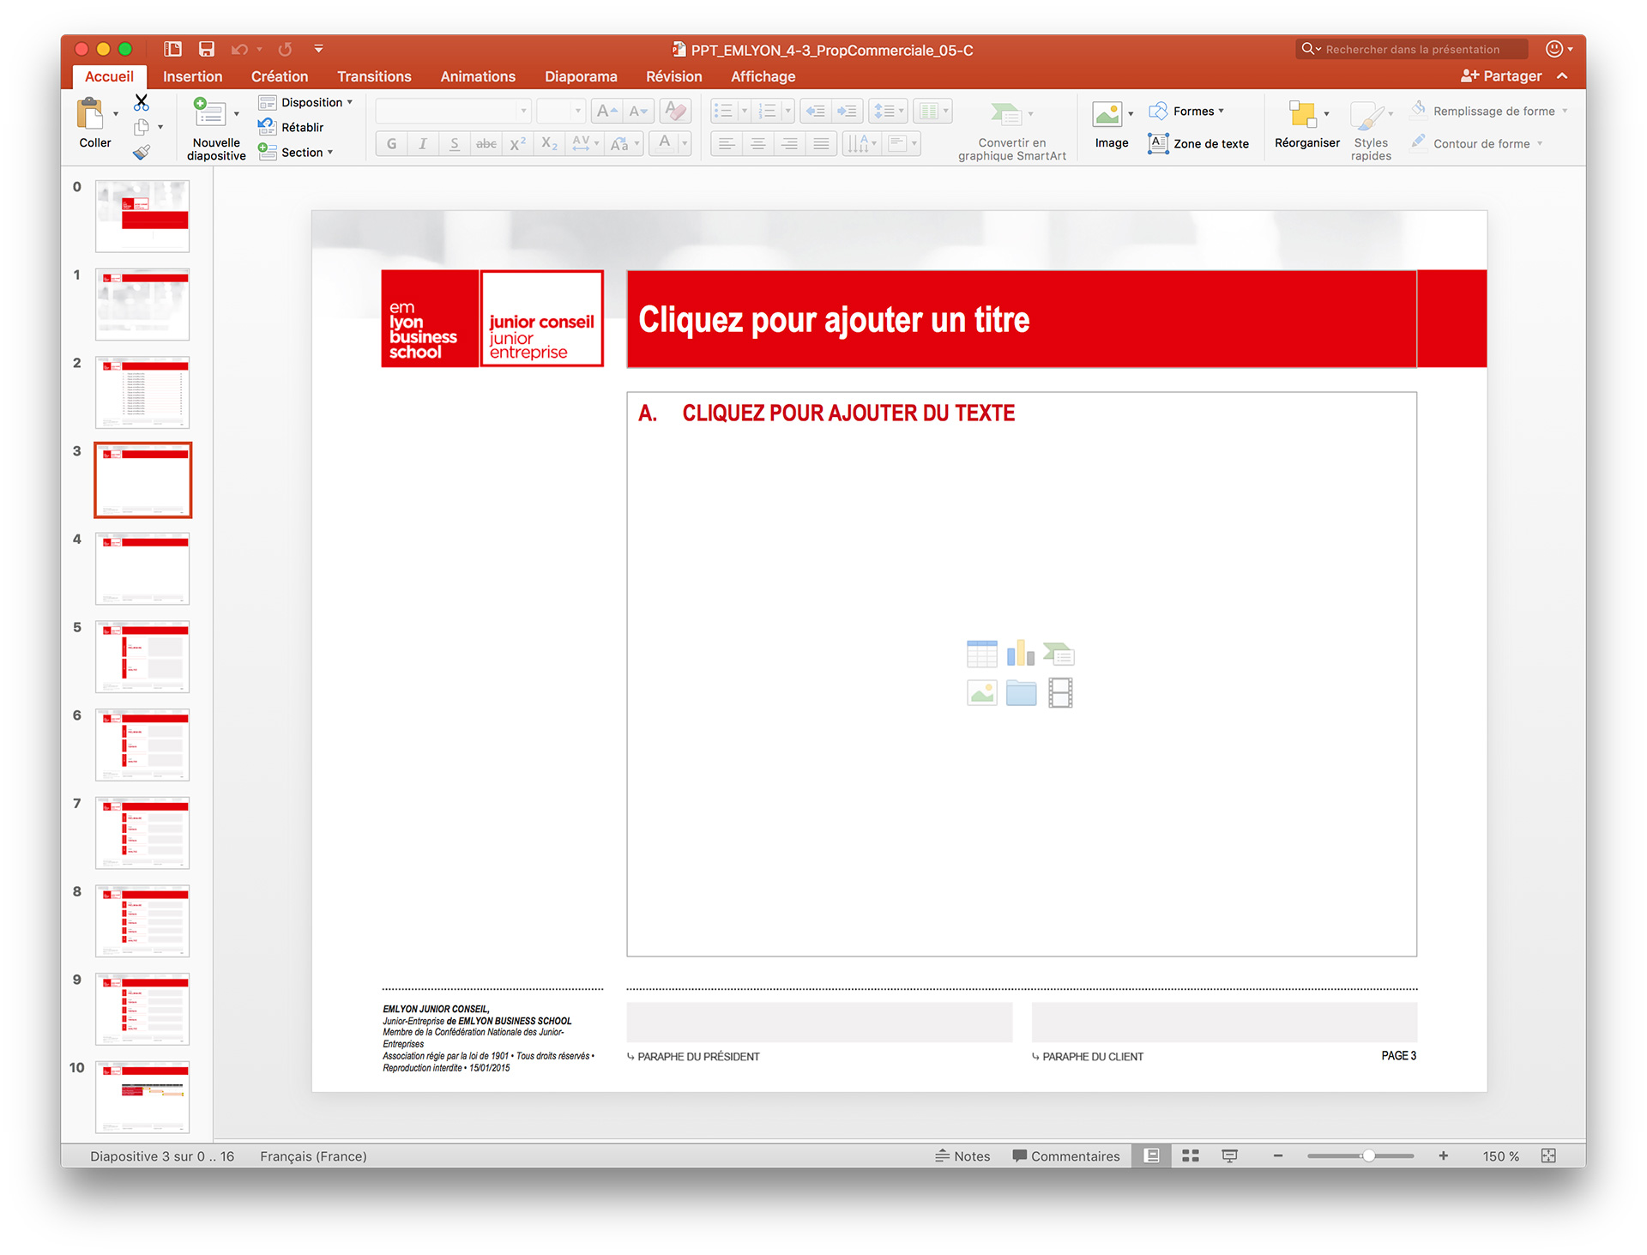Switch to slide sorter view icon
The width and height of the screenshot is (1647, 1255).
(x=1190, y=1156)
